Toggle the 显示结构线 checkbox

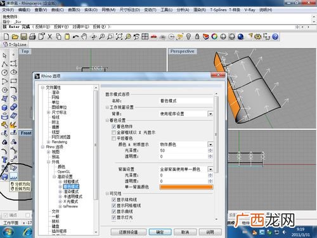(113, 200)
